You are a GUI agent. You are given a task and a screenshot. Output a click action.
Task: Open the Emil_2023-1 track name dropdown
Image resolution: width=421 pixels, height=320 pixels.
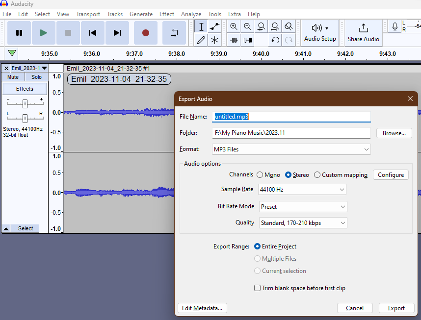click(x=29, y=69)
